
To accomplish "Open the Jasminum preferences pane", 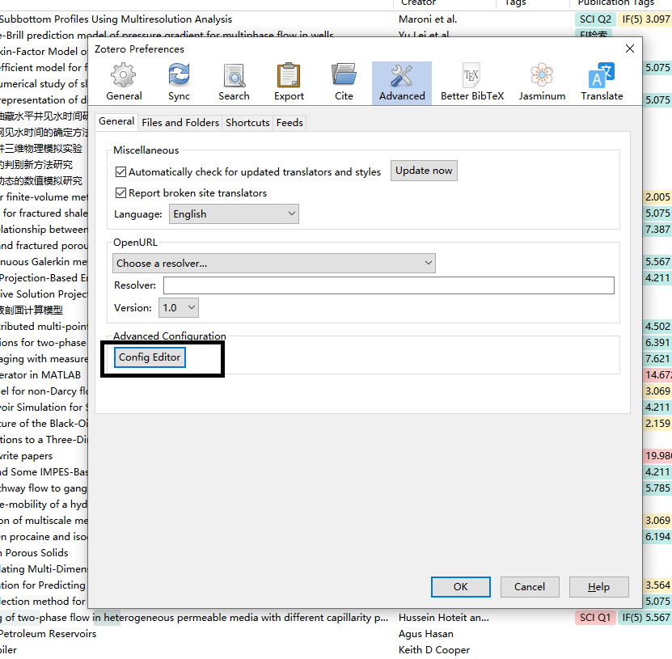I will point(542,82).
